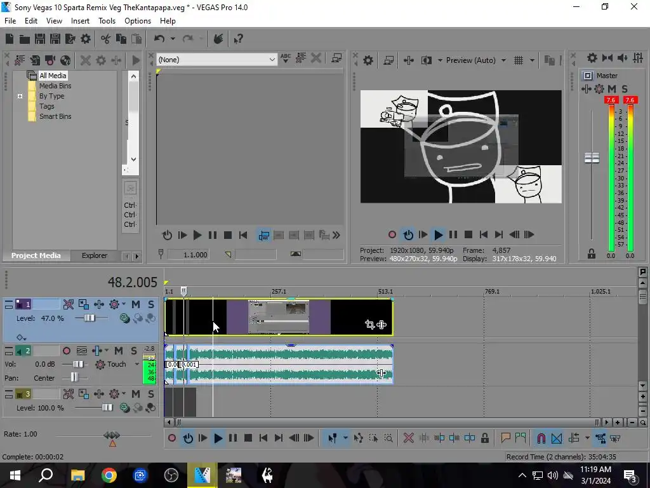Go to start in trimmer transport

pos(243,235)
